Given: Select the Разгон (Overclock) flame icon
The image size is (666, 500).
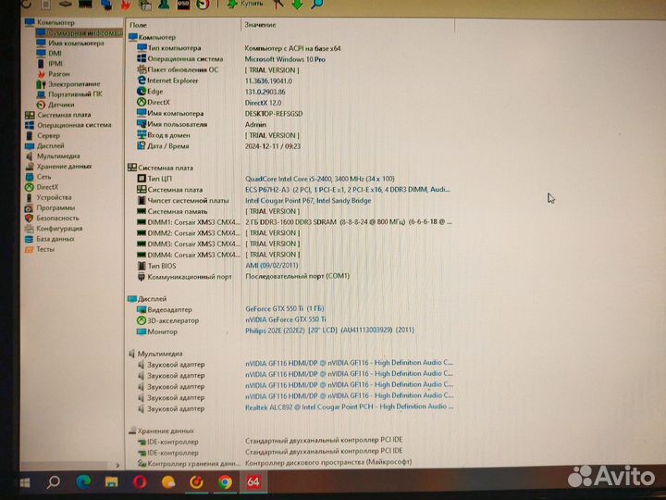Looking at the screenshot, I should point(41,73).
